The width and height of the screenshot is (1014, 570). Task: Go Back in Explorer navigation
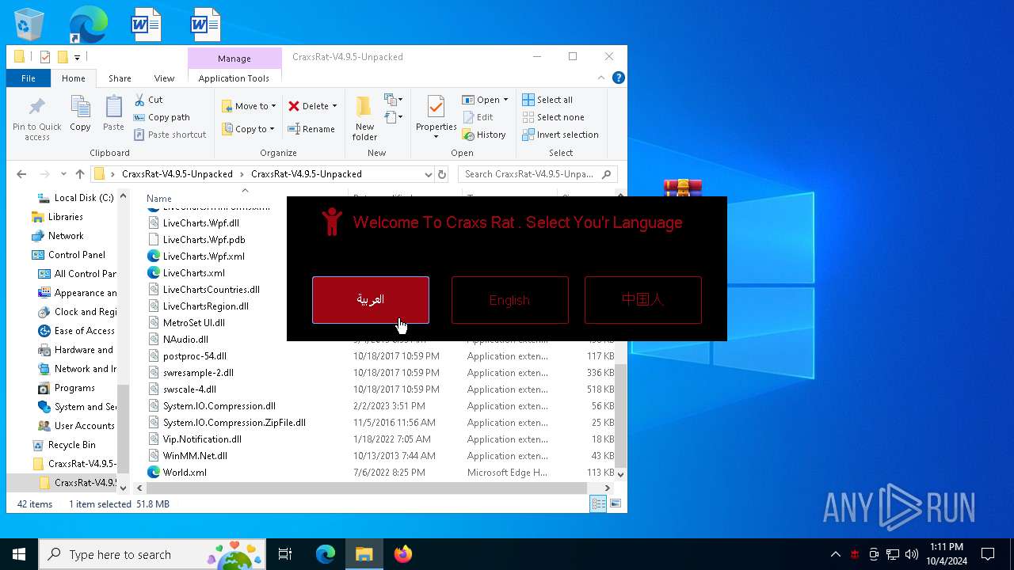coord(21,174)
